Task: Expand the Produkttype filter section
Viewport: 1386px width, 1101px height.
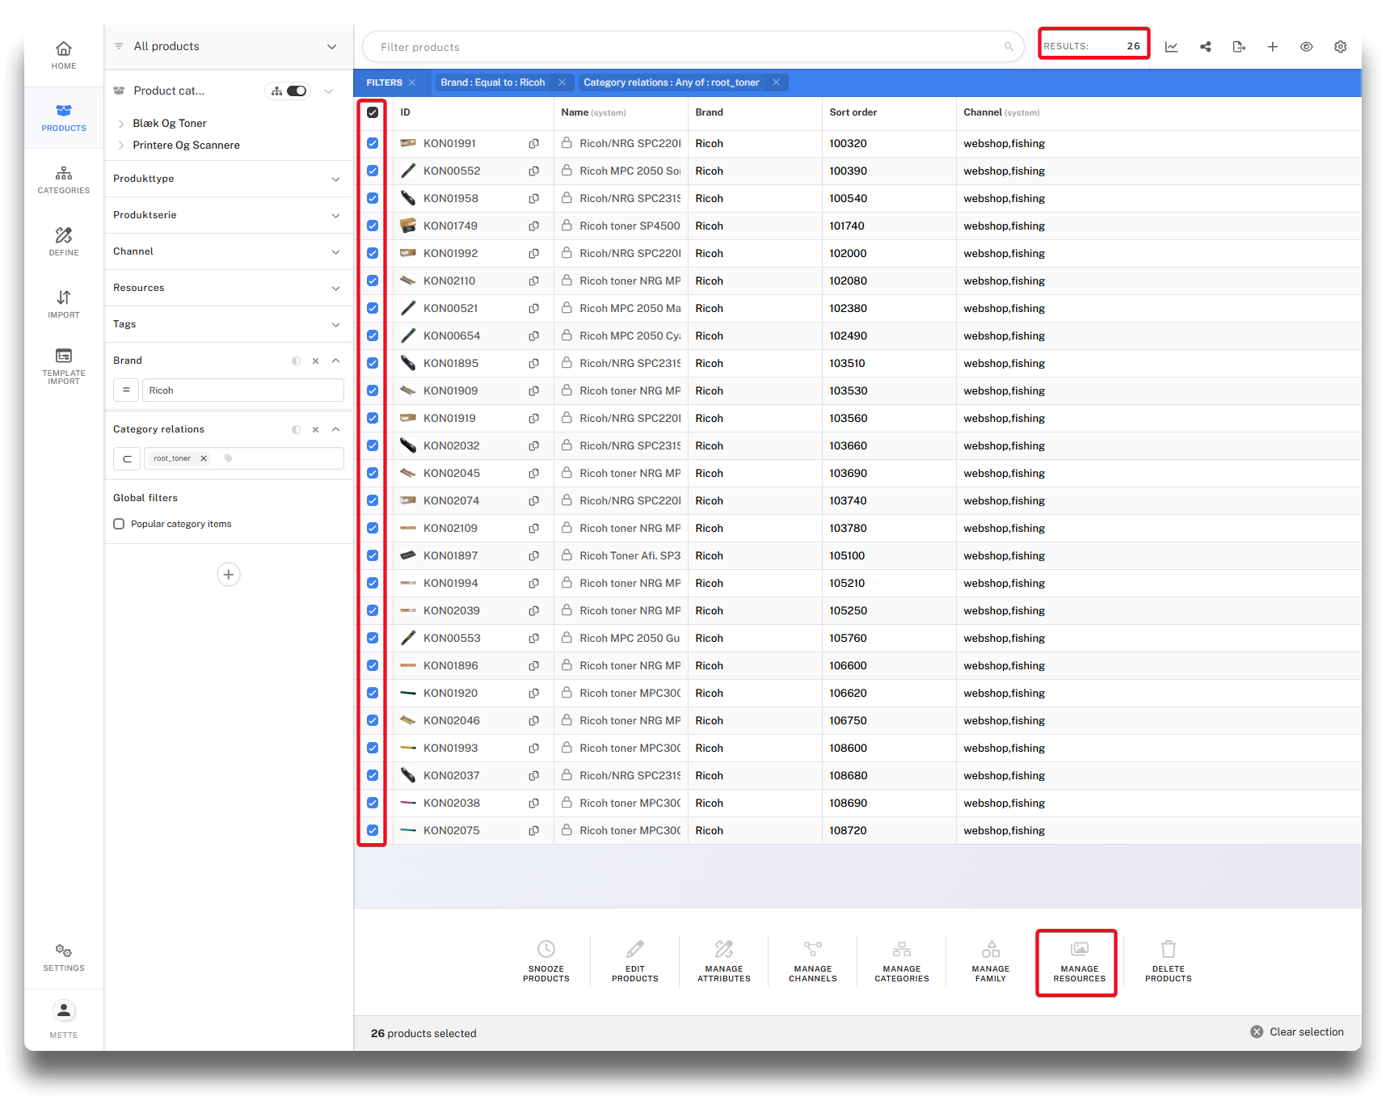Action: [335, 179]
